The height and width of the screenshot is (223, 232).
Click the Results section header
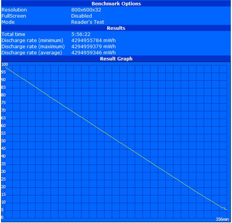(x=116, y=28)
